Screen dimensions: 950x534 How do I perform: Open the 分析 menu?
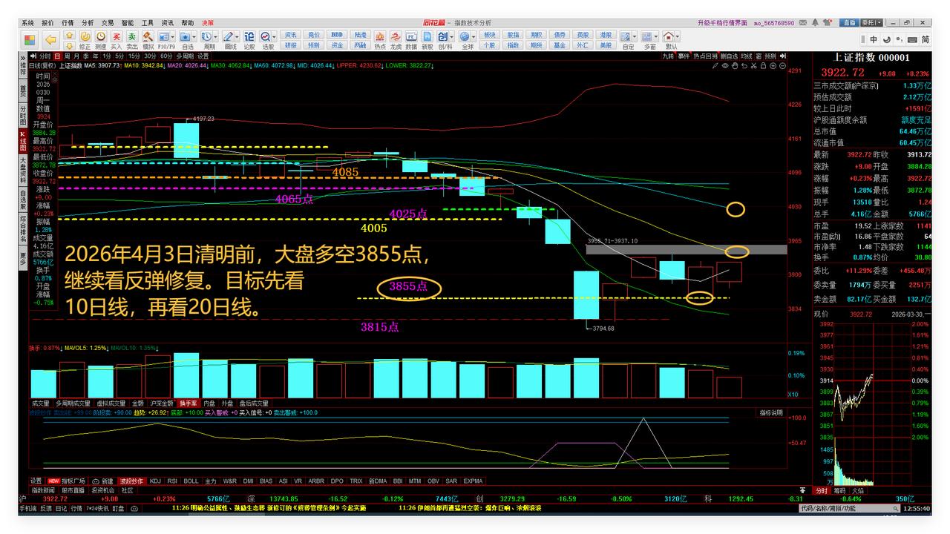tap(88, 23)
